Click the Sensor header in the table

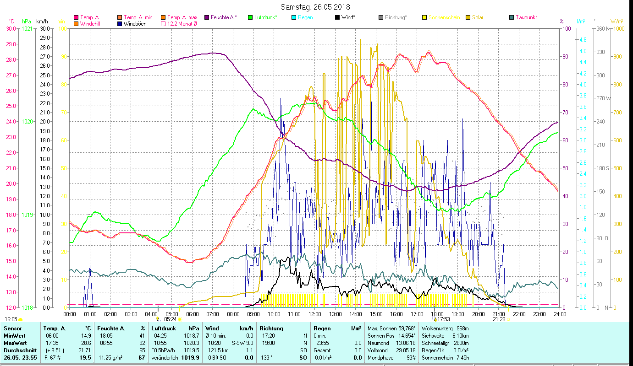pos(12,328)
